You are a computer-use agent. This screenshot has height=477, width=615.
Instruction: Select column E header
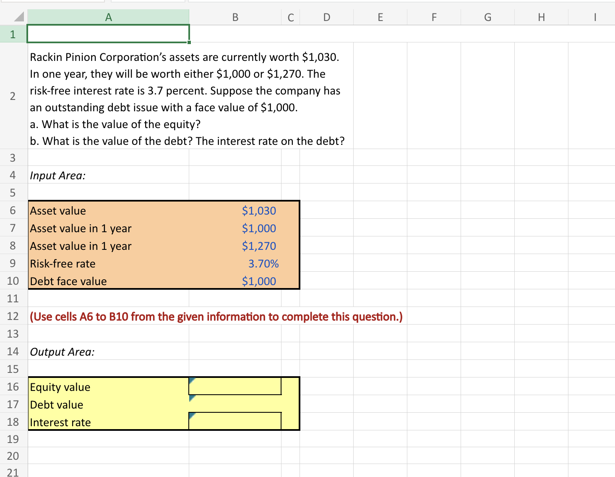pyautogui.click(x=380, y=17)
